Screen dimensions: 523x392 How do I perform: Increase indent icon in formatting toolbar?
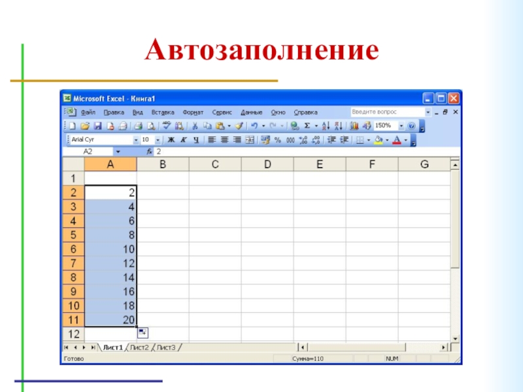coord(344,140)
